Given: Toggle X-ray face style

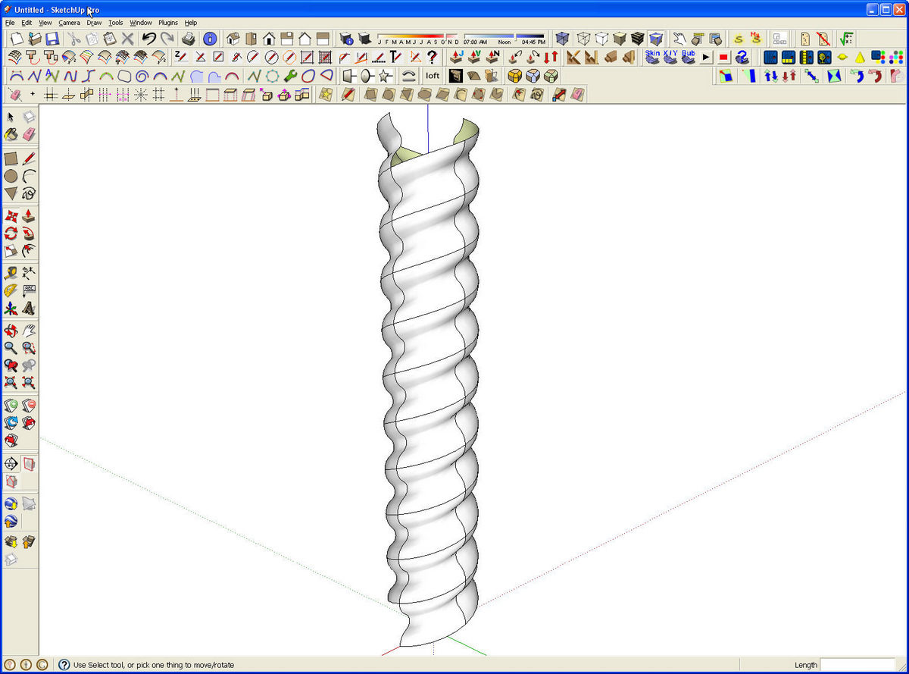Looking at the screenshot, I should coord(563,38).
